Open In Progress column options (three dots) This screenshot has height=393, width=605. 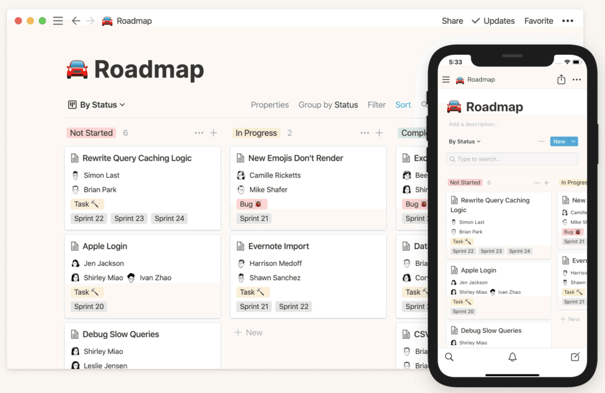click(365, 133)
